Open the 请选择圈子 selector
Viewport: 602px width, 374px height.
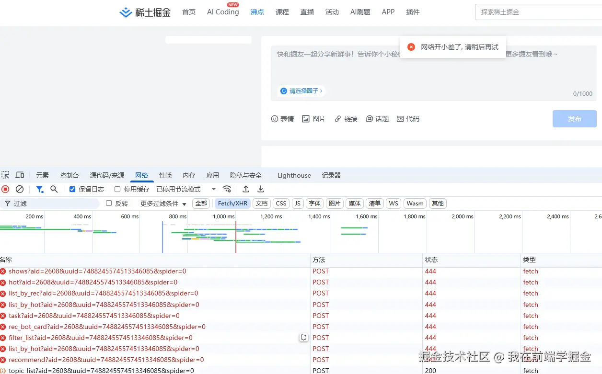pos(301,91)
